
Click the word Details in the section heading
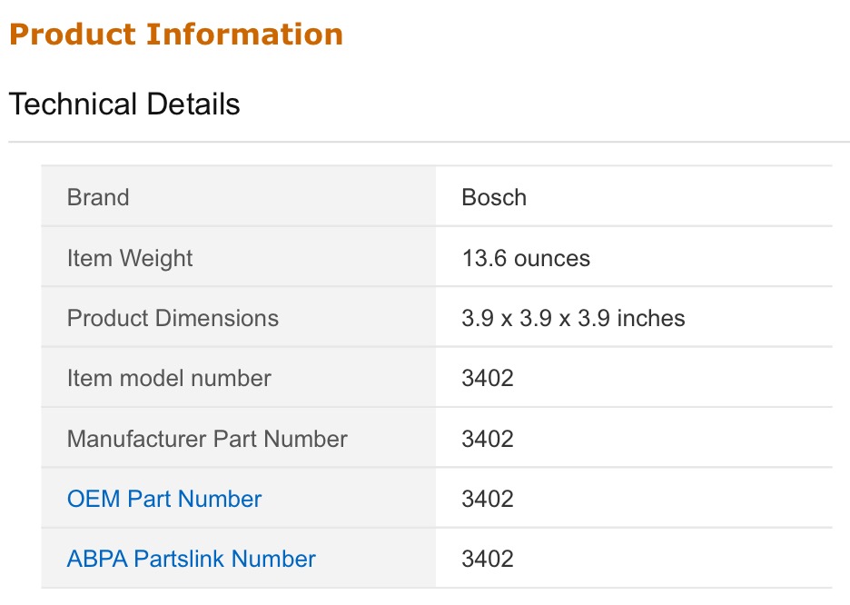193,104
